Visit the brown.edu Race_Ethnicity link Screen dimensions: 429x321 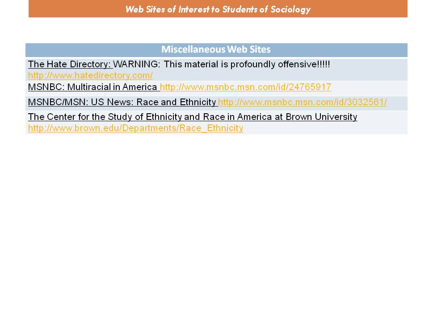[x=135, y=128]
